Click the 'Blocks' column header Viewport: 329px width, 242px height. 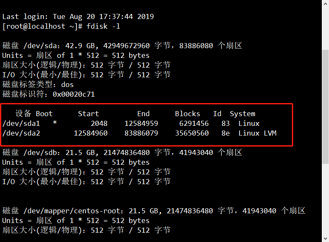coord(188,114)
